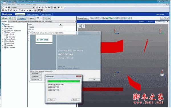Open the Address path dropdown
Viewport: 171px width, 108px height.
75,21
